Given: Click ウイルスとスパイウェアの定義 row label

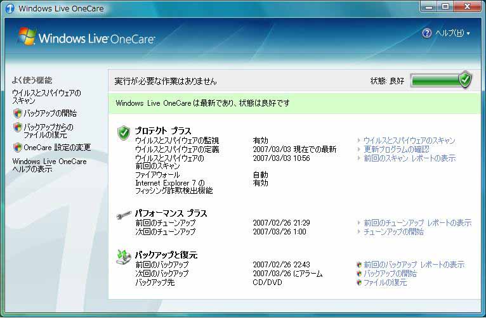Looking at the screenshot, I should pos(177,149).
